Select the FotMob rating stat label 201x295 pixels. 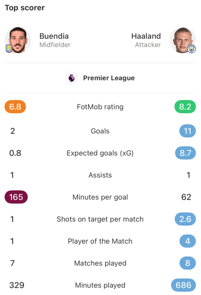pyautogui.click(x=100, y=107)
